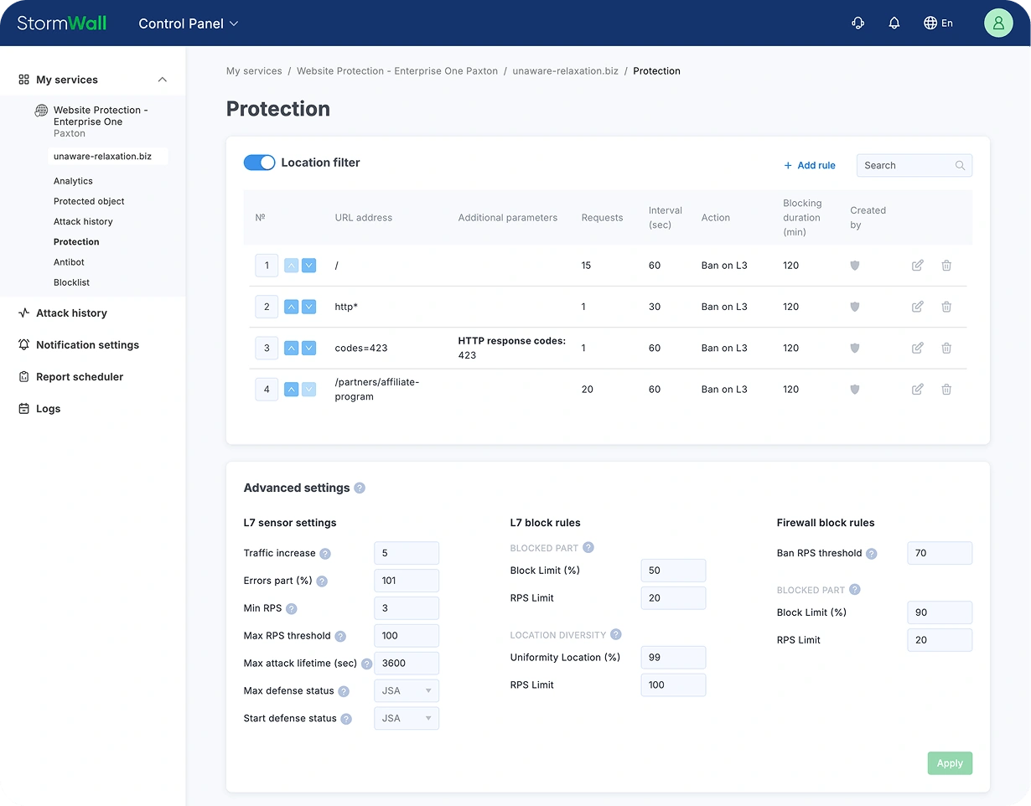Open Logs in the sidebar
Image resolution: width=1031 pixels, height=806 pixels.
point(48,409)
